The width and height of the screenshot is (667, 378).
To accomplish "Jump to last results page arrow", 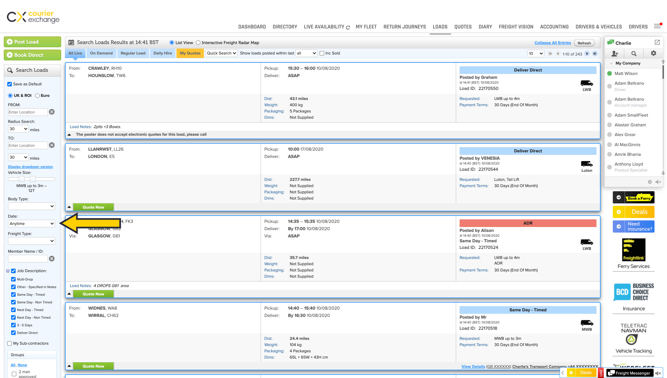I will click(x=595, y=53).
